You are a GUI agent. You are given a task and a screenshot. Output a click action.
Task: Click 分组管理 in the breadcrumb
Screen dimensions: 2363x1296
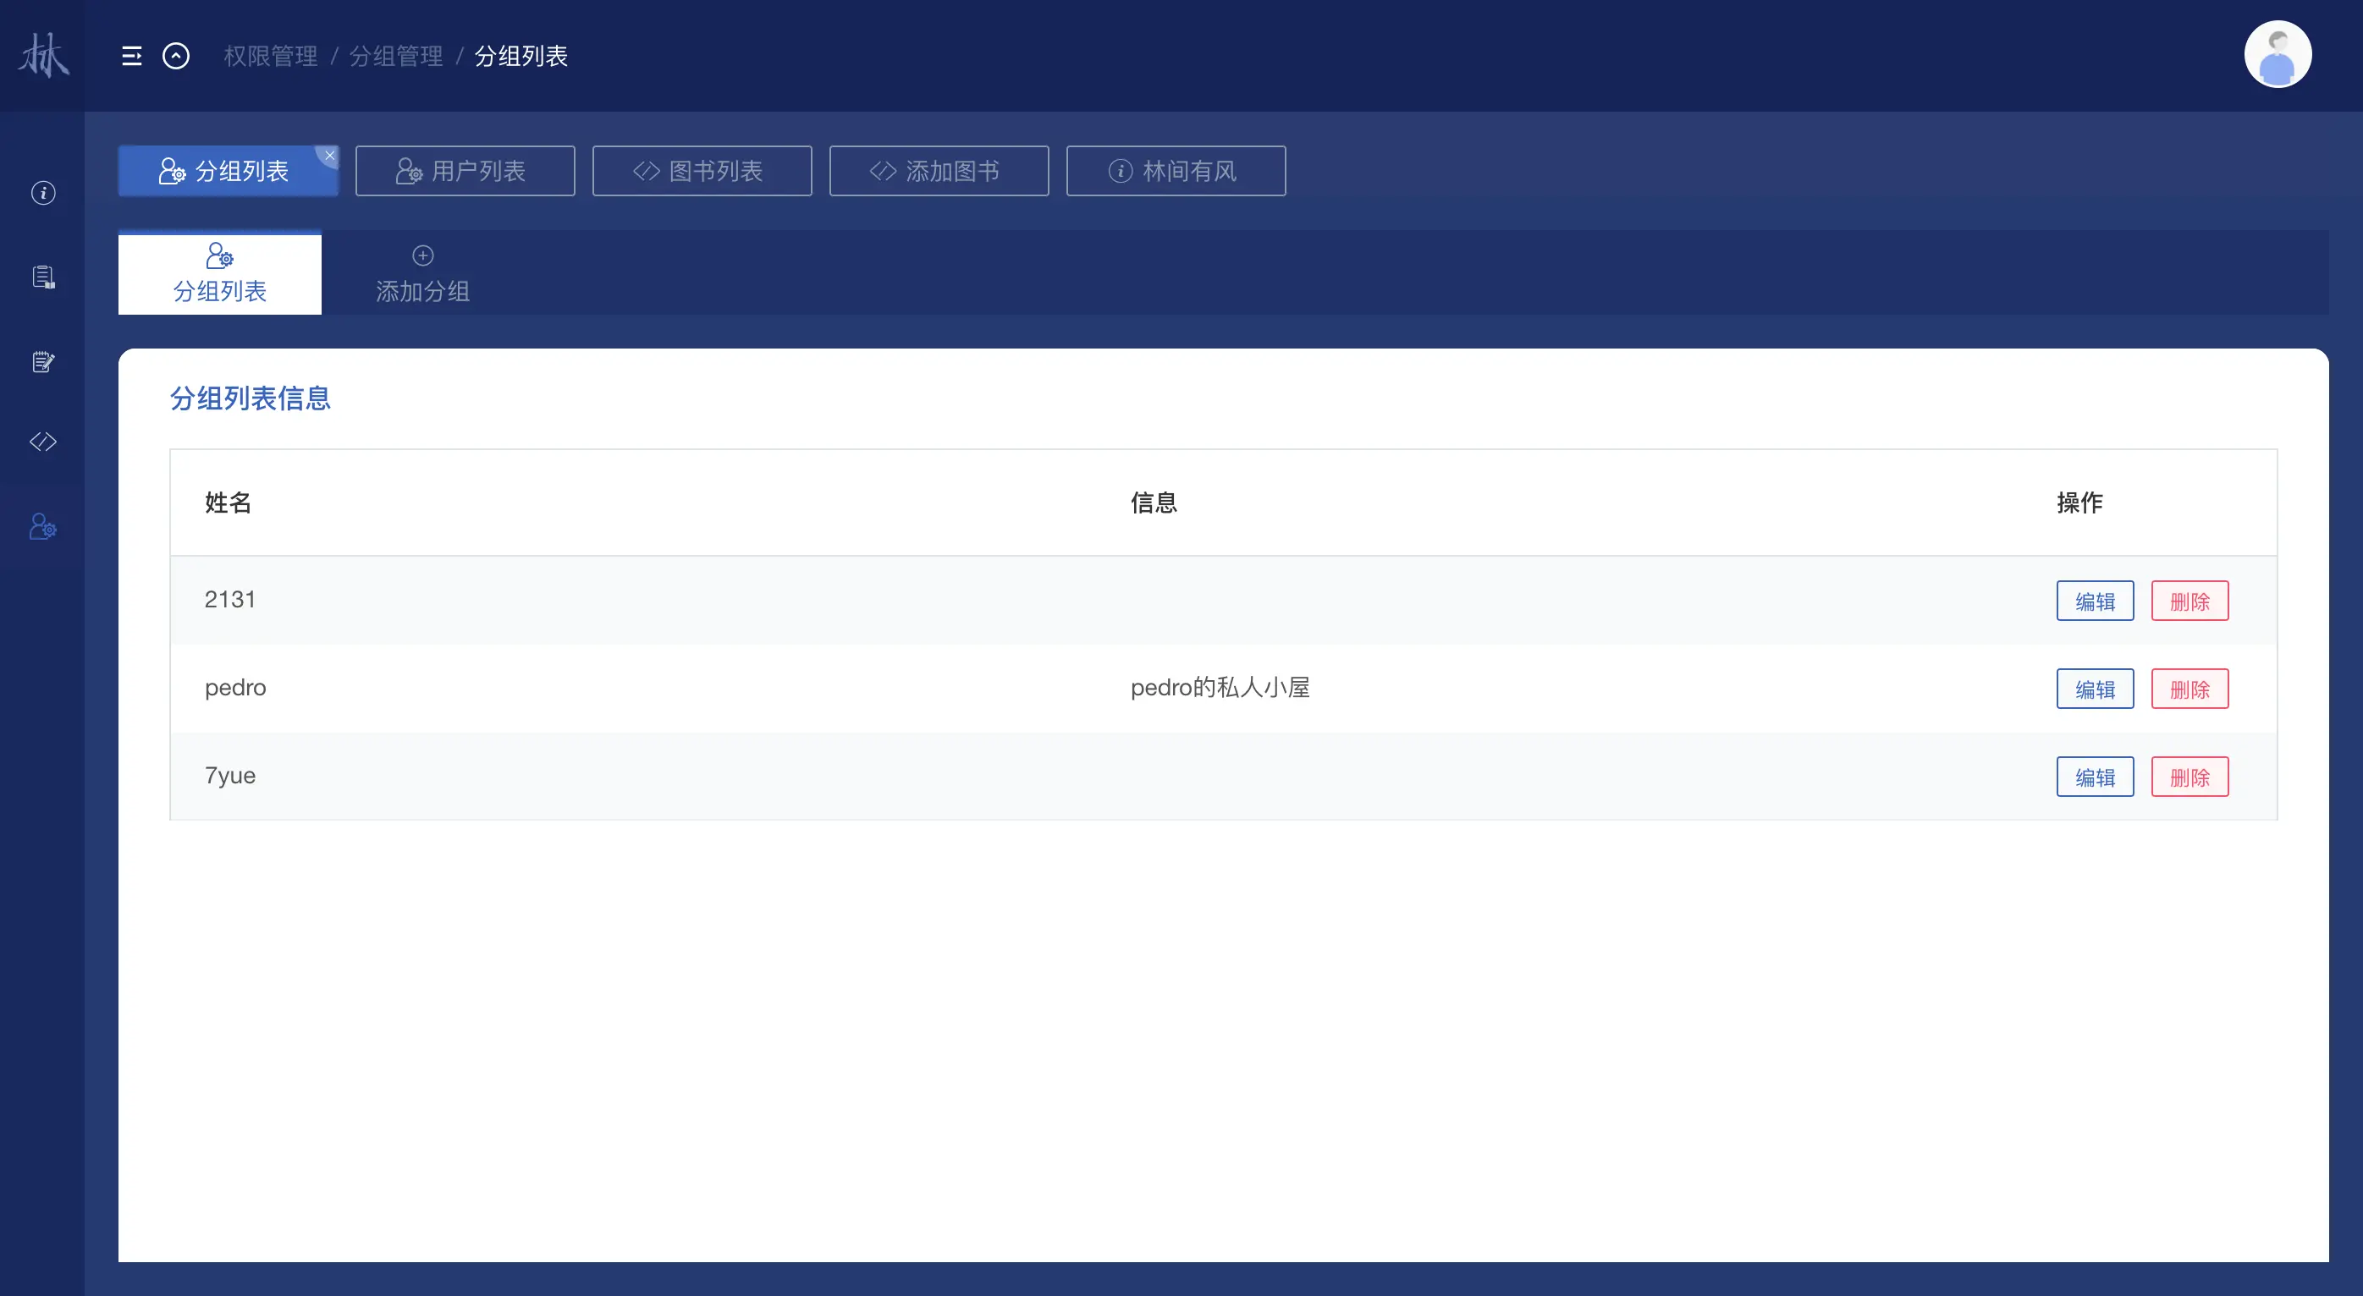(395, 56)
